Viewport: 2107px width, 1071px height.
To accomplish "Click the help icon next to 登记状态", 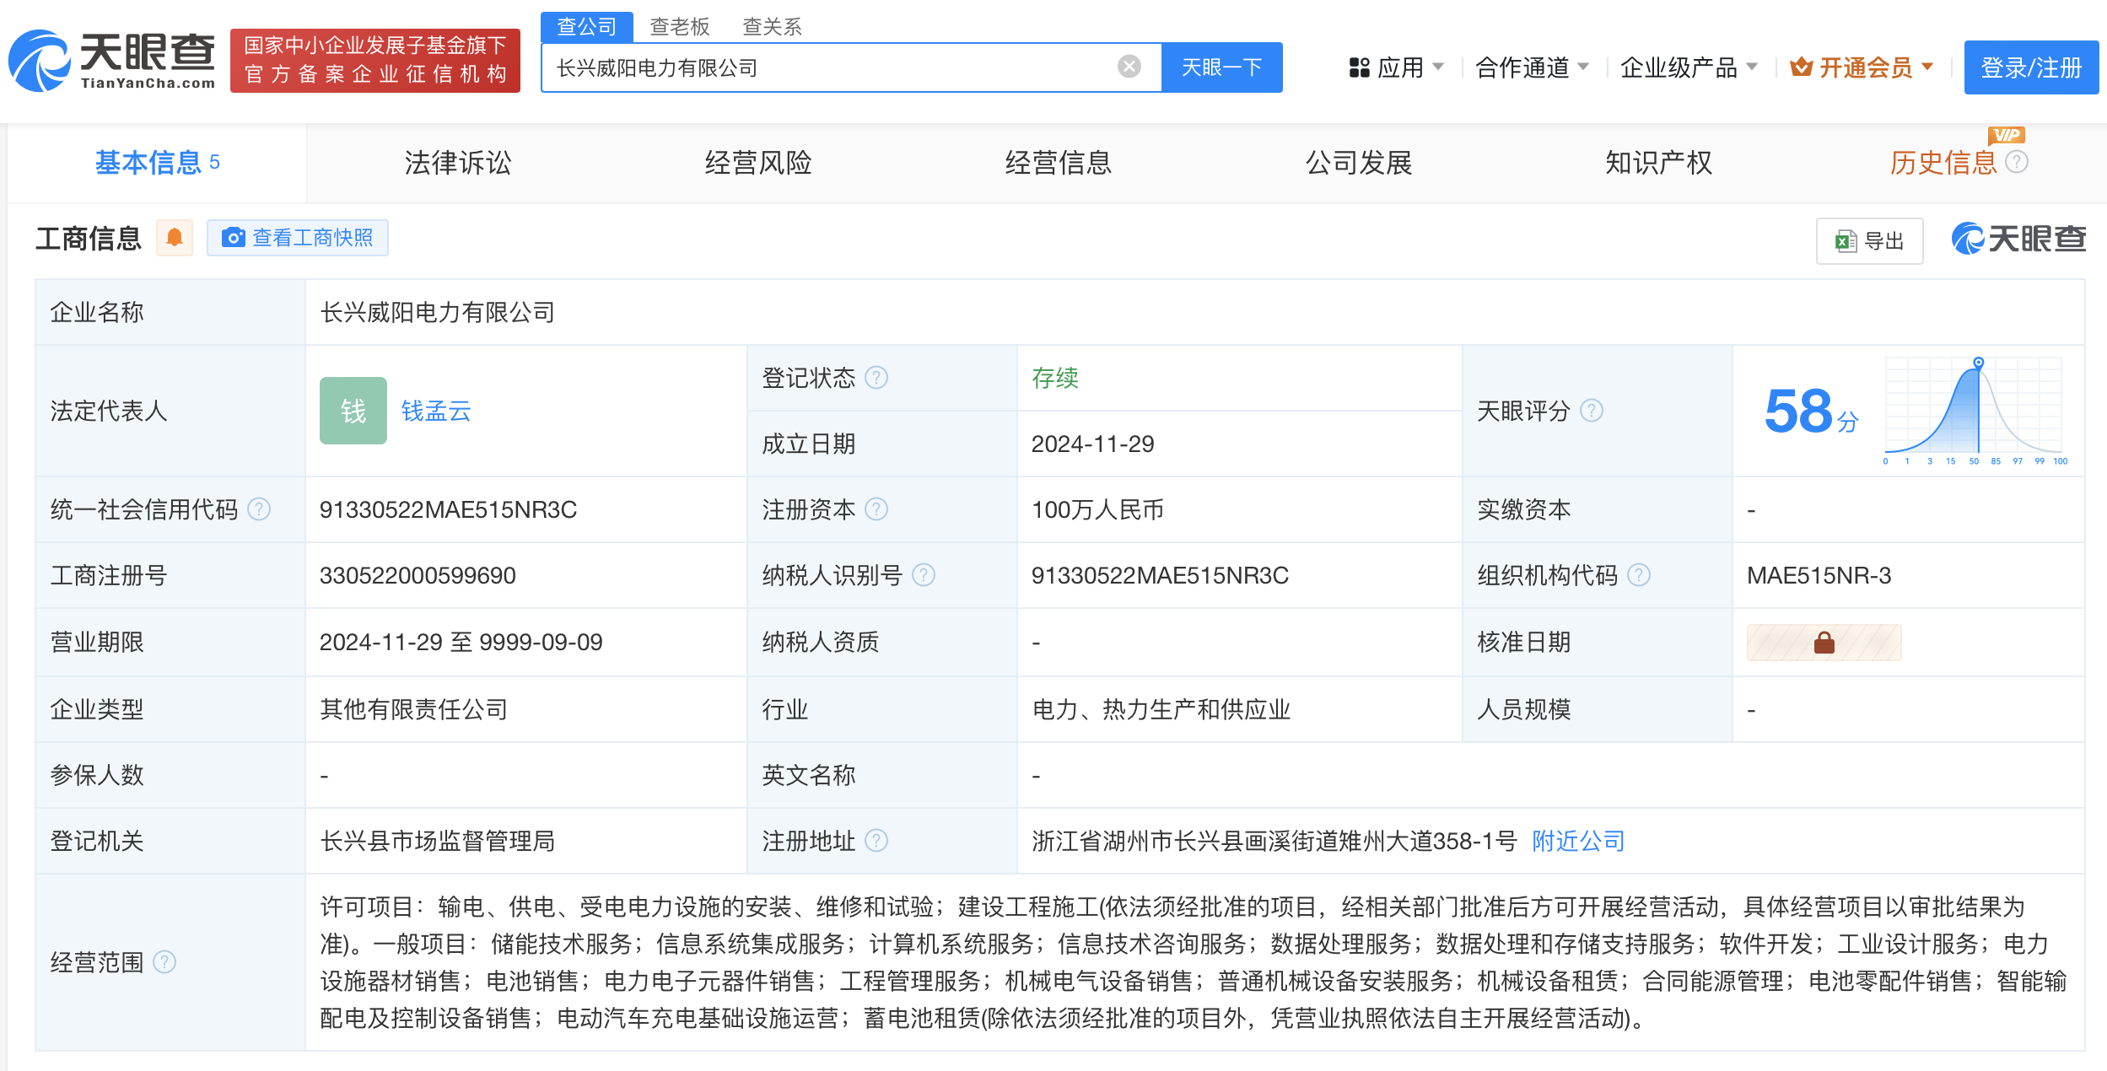I will [878, 378].
